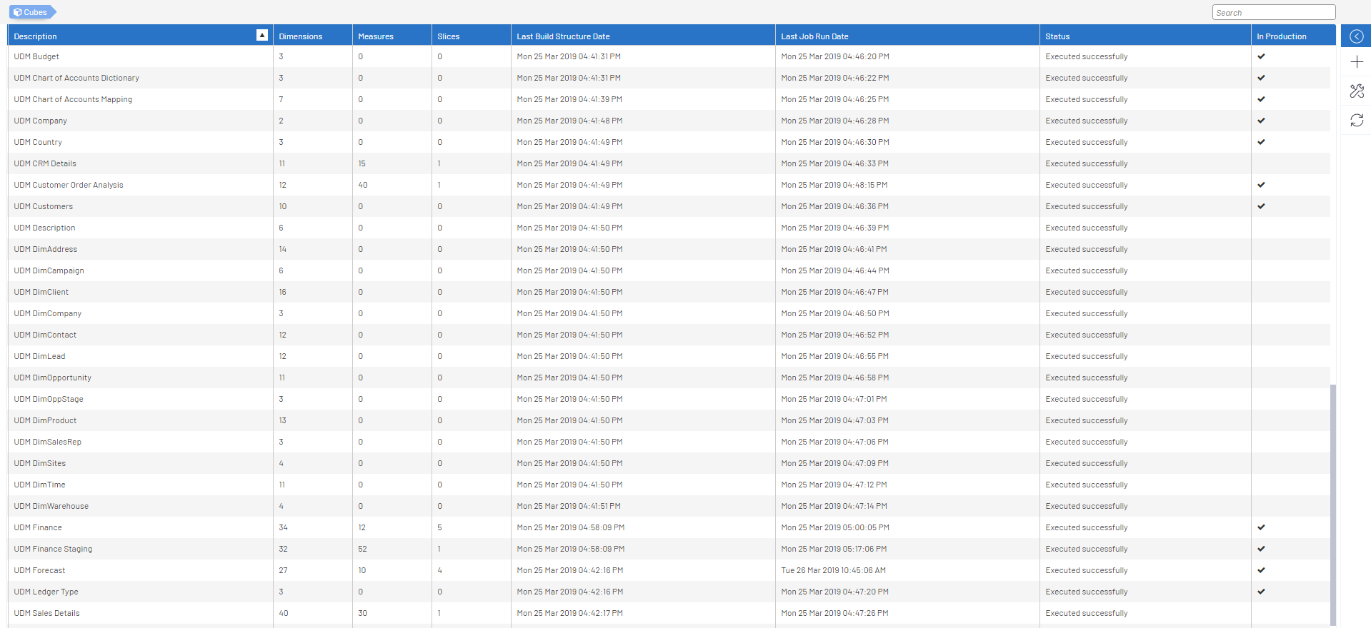The image size is (1371, 628).
Task: Open the wrench and screwdriver tools icon
Action: 1356,91
